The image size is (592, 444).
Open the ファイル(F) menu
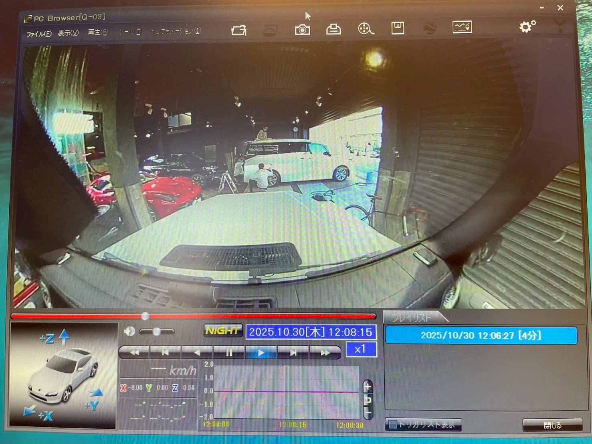tap(38, 34)
